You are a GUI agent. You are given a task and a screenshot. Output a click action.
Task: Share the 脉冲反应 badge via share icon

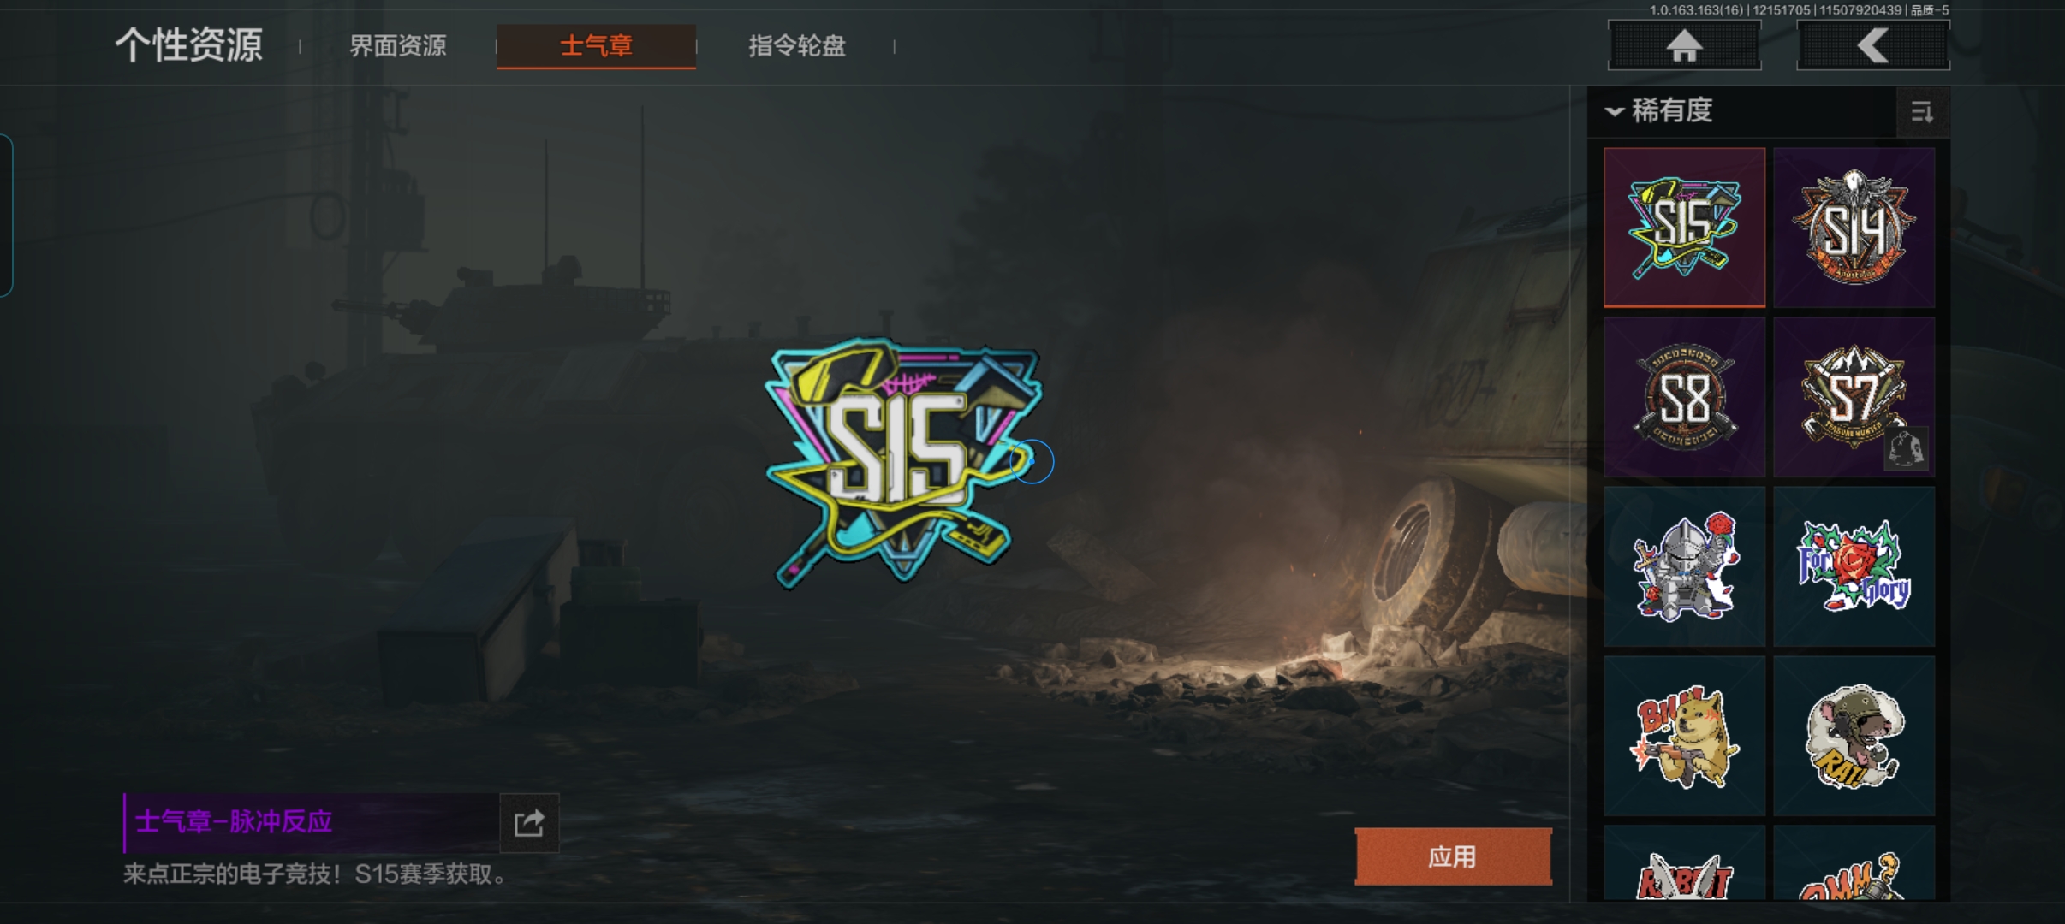tap(529, 823)
